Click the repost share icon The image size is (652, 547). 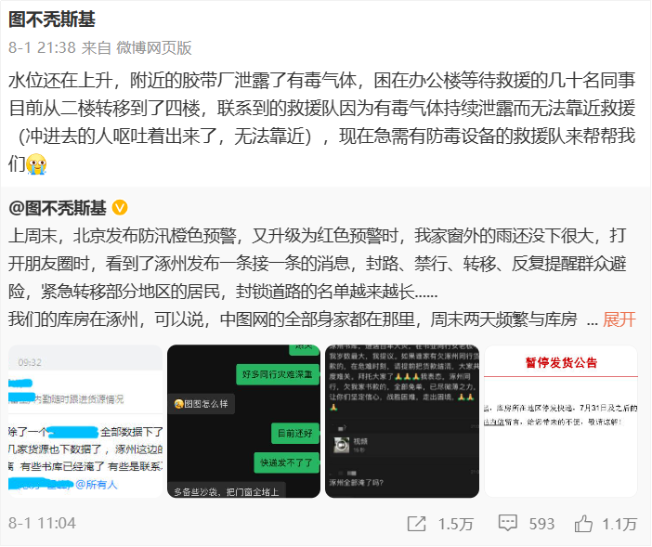coord(416,524)
